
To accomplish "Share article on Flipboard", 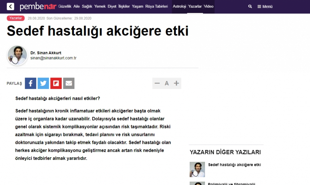I will tap(56, 83).
